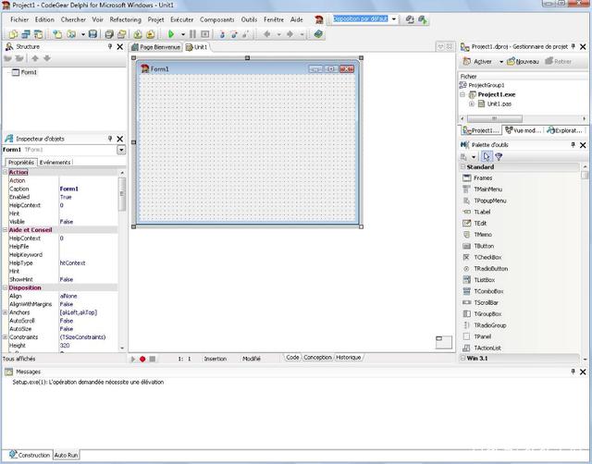Open the Activer dropdown arrow in the project manager
Image resolution: width=592 pixels, height=464 pixels.
click(501, 62)
